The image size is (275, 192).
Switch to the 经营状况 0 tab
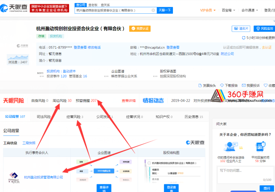click(134, 117)
